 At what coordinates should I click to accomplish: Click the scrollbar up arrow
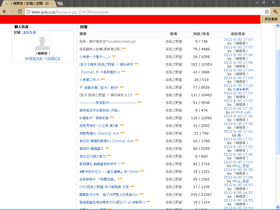(278, 26)
